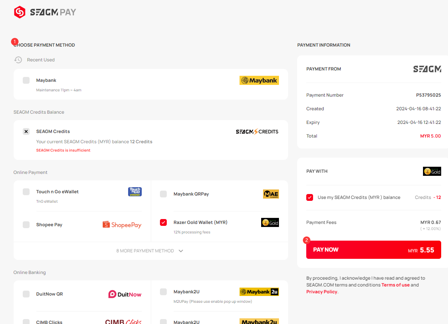Open the Privacy Policy link
This screenshot has height=324, width=448.
(322, 292)
